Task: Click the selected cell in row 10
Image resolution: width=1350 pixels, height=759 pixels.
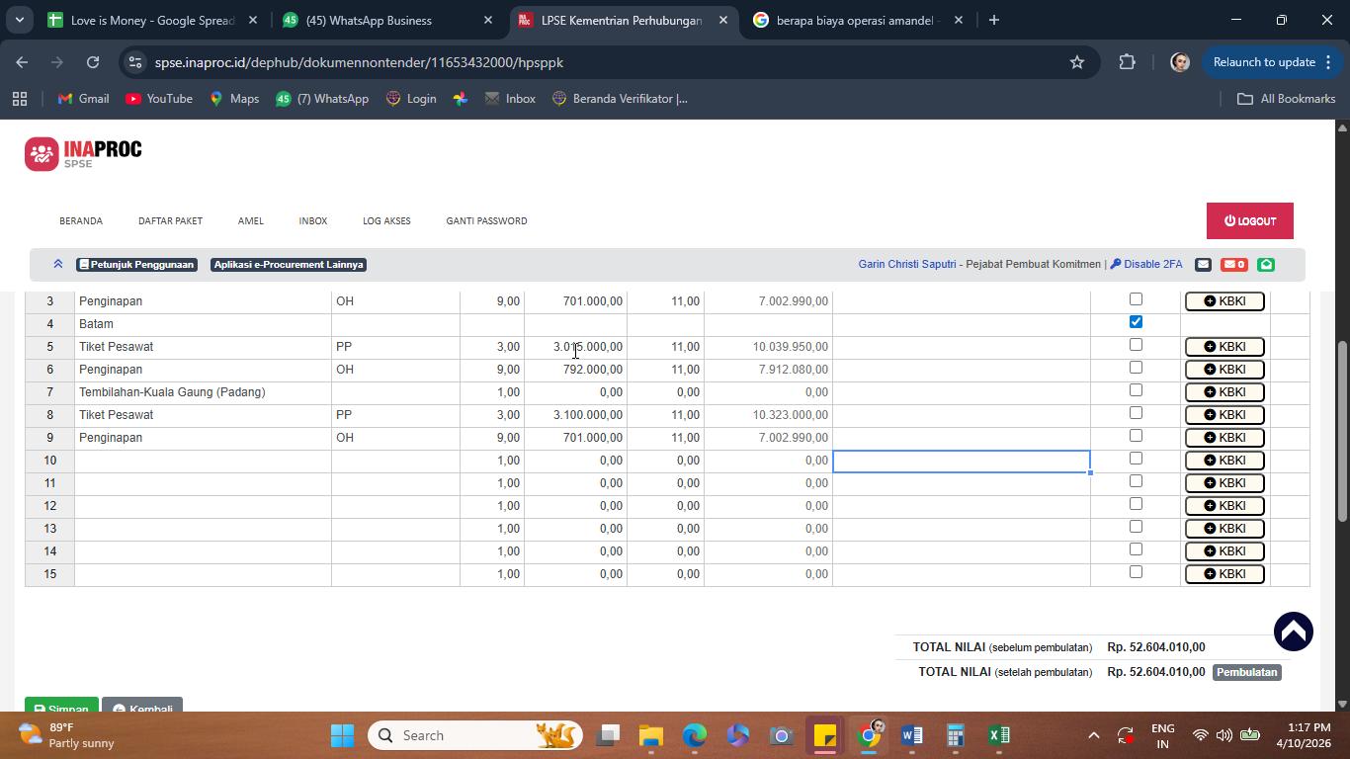Action: tap(962, 461)
